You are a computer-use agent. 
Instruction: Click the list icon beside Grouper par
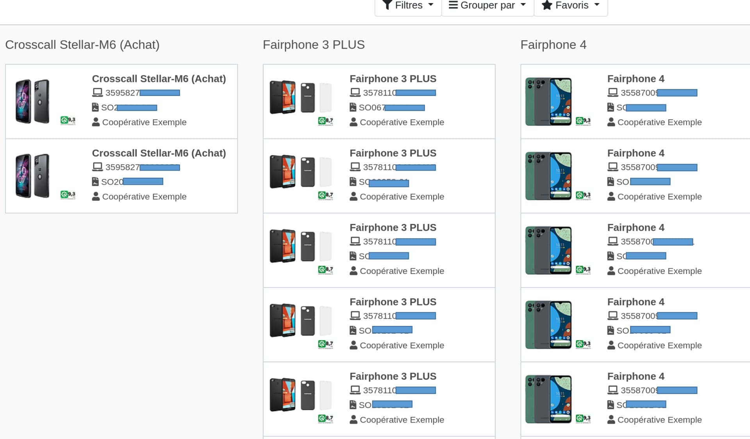[x=453, y=5]
